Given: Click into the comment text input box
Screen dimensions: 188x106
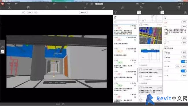Looking at the screenshot, I should [151, 96].
